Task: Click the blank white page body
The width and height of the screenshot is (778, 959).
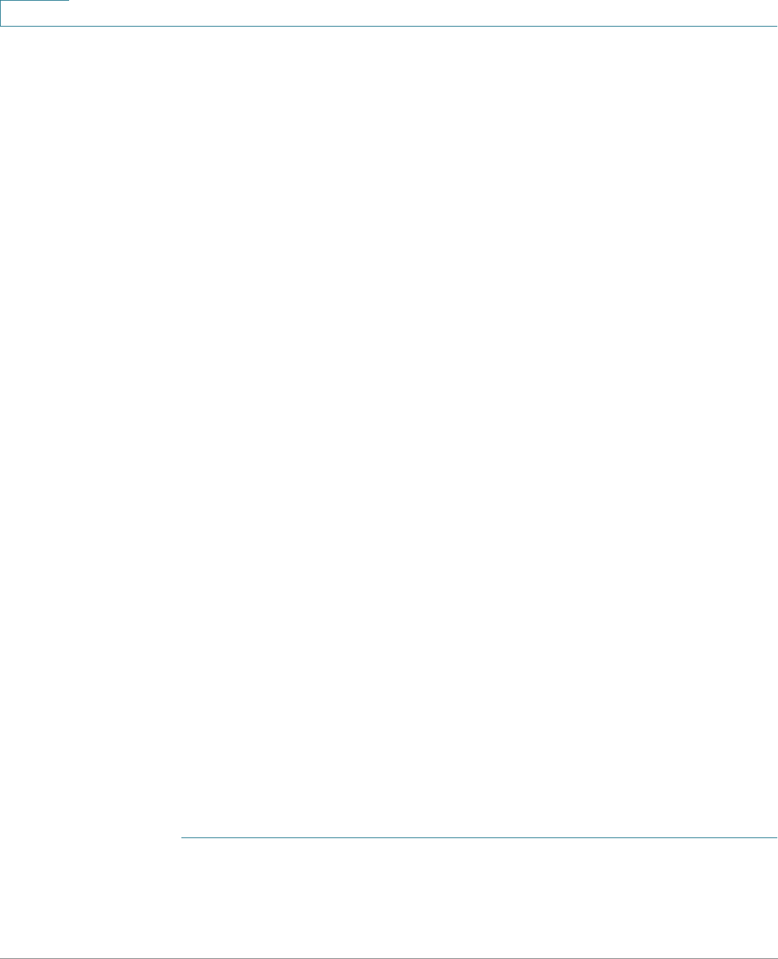Action: point(389,432)
